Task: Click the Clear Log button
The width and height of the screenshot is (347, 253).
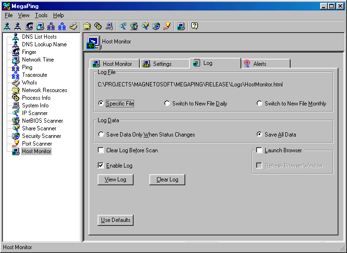Action: 168,179
